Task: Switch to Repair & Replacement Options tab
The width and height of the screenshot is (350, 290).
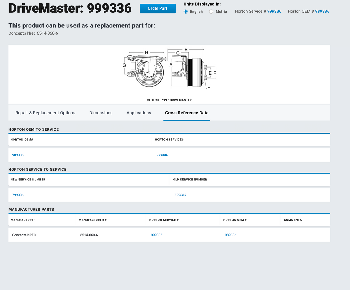Action: click(45, 113)
